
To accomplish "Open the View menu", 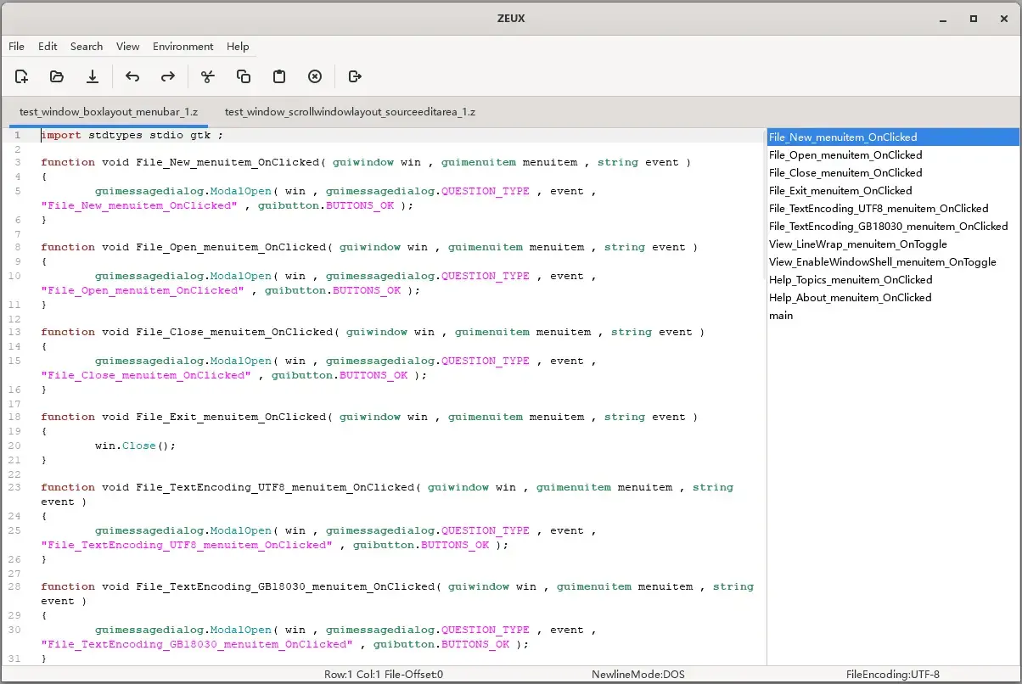I will click(128, 46).
